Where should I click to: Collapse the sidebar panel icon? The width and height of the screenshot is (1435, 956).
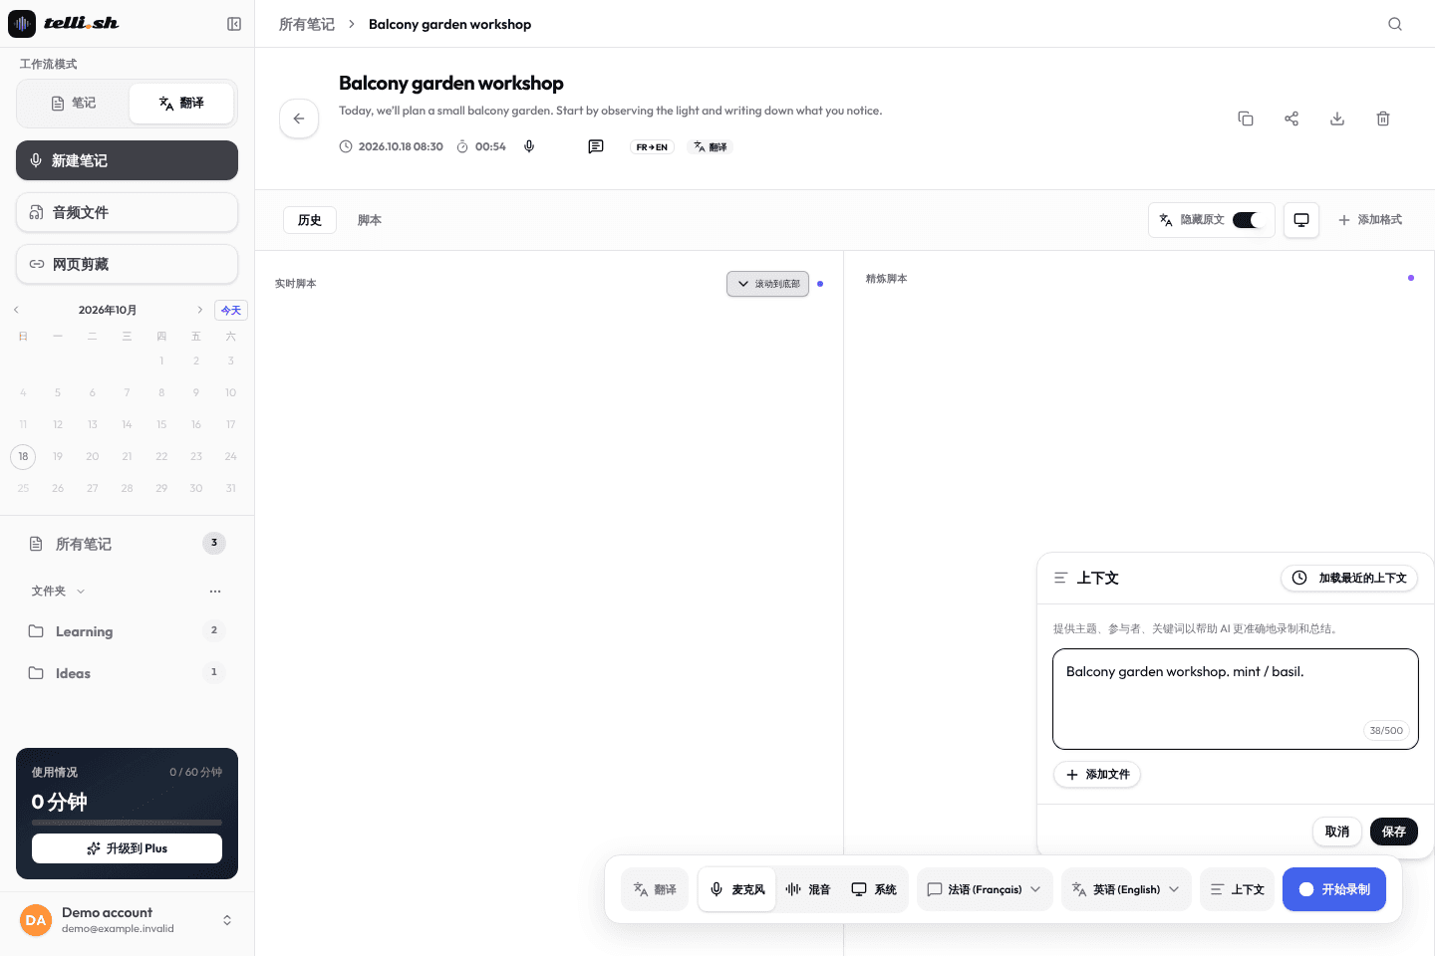click(x=234, y=24)
